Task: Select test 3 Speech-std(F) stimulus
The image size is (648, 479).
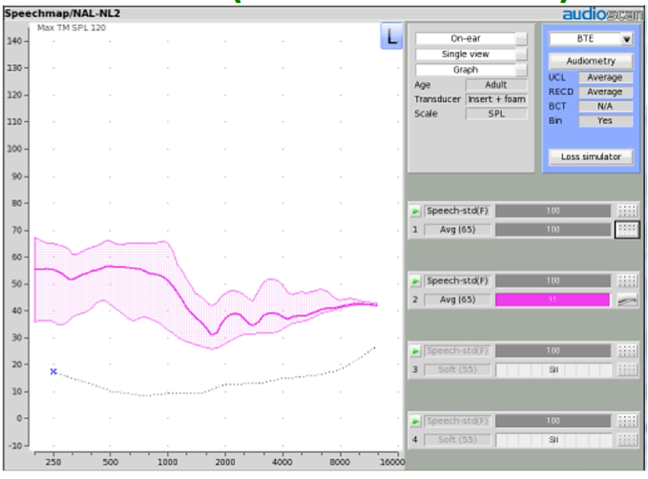Action: [x=457, y=351]
